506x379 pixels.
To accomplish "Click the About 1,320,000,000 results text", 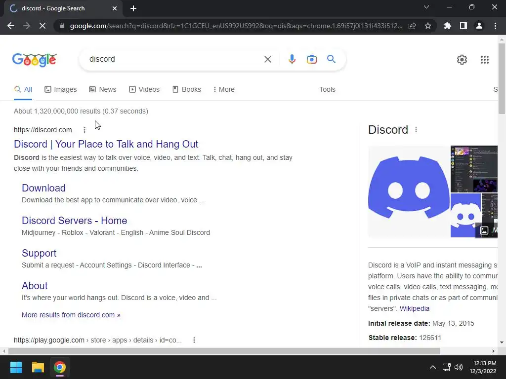I will pyautogui.click(x=81, y=111).
